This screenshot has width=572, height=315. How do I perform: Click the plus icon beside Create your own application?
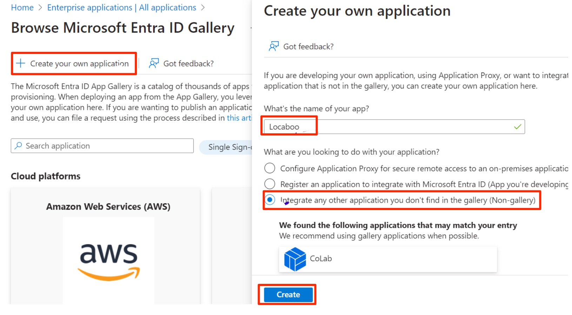(x=21, y=63)
